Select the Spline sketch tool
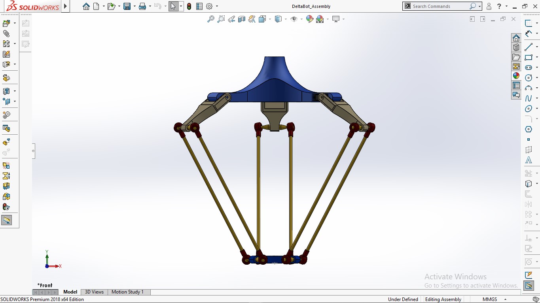540x303 pixels. click(x=529, y=98)
